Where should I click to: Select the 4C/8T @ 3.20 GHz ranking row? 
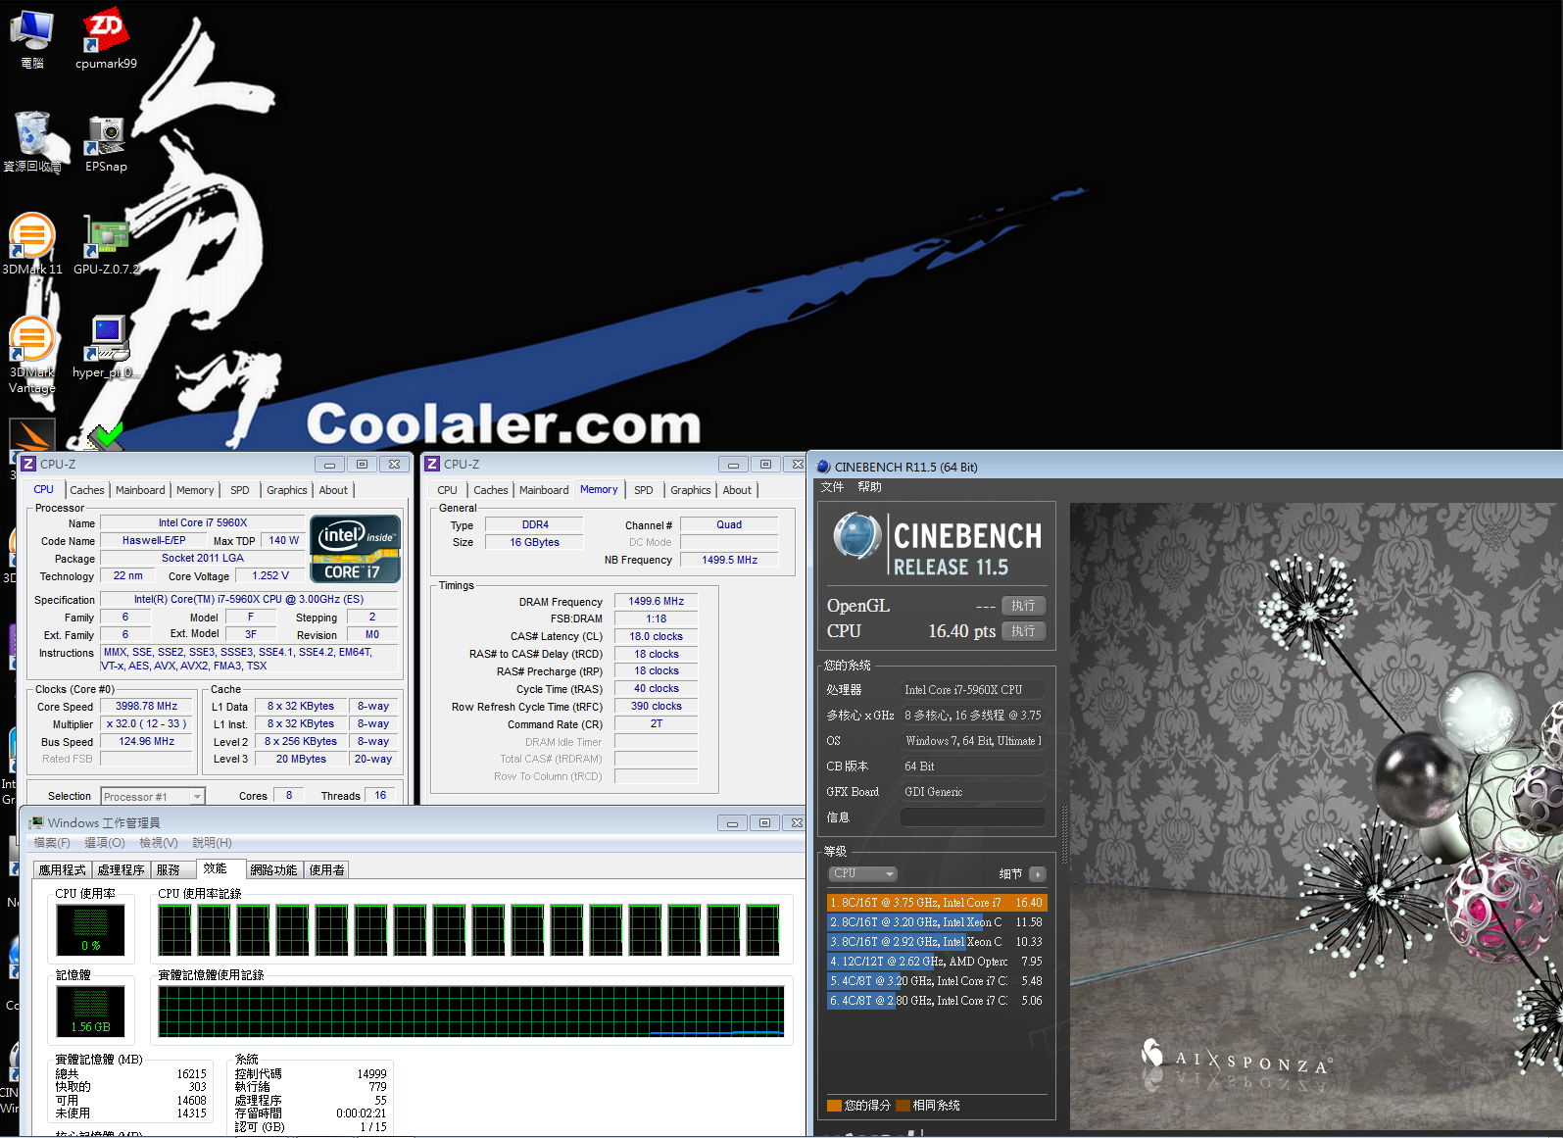click(x=937, y=981)
